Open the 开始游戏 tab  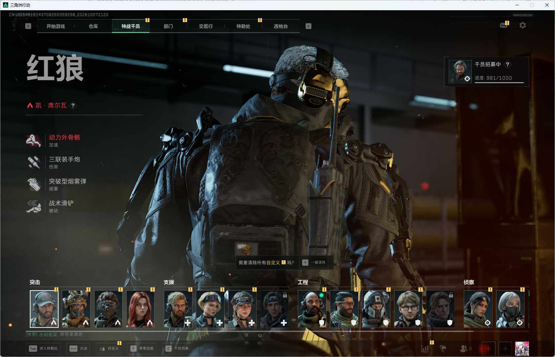(56, 26)
